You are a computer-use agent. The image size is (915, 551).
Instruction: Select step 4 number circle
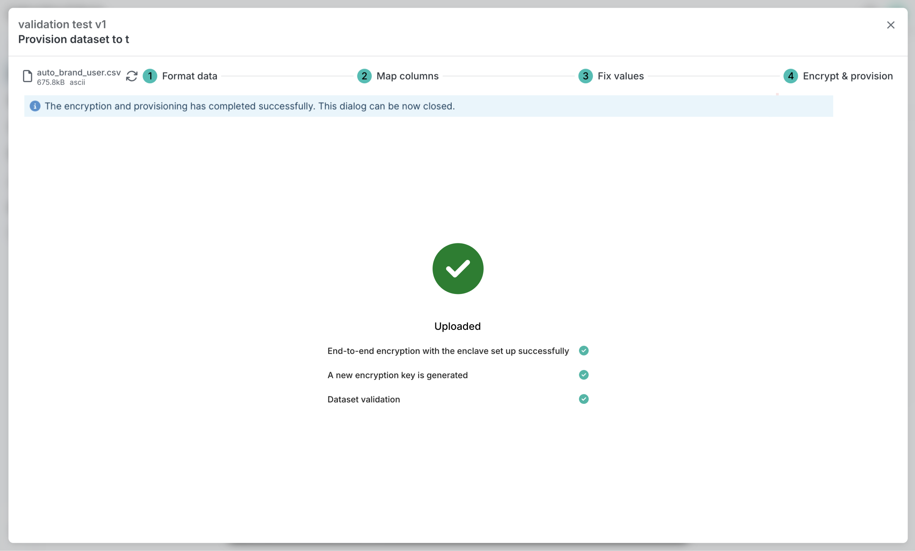pyautogui.click(x=790, y=76)
